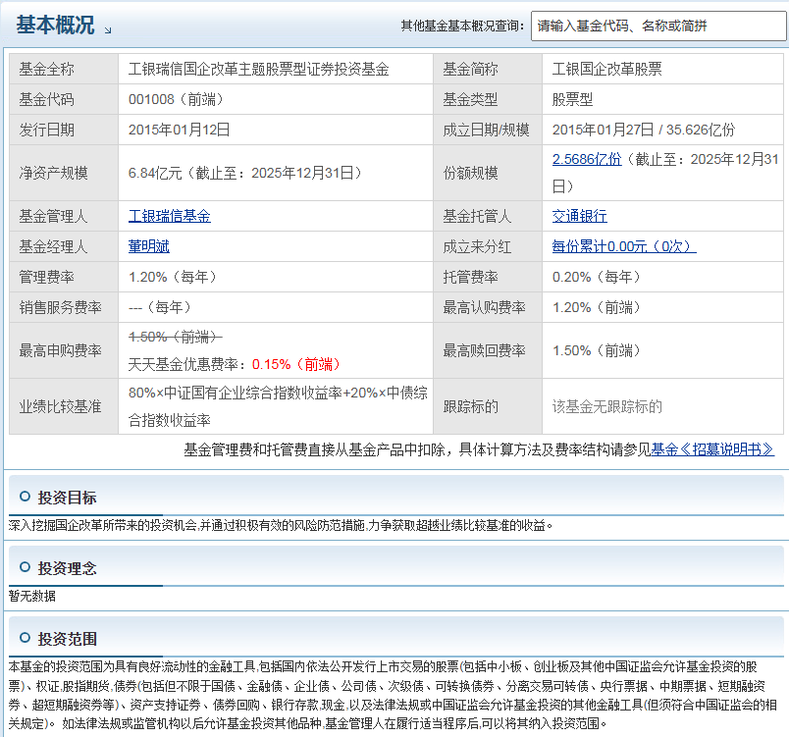Open the 每份累计0.00元(0次) dividend link

coord(624,246)
